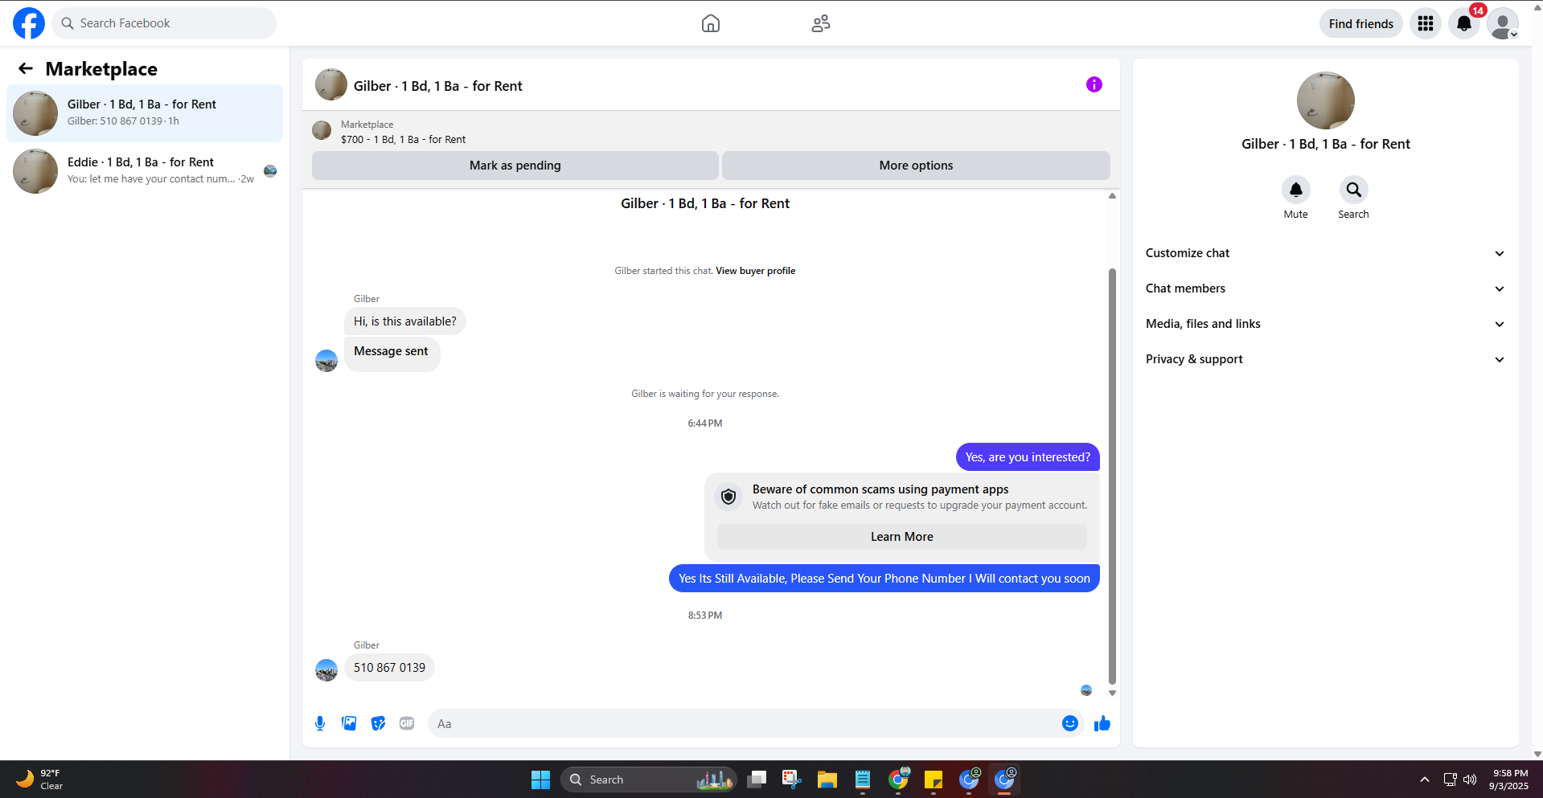Click the More options button

[x=916, y=166]
